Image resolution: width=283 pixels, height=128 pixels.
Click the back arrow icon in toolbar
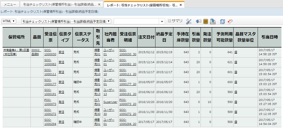[x=198, y=21]
